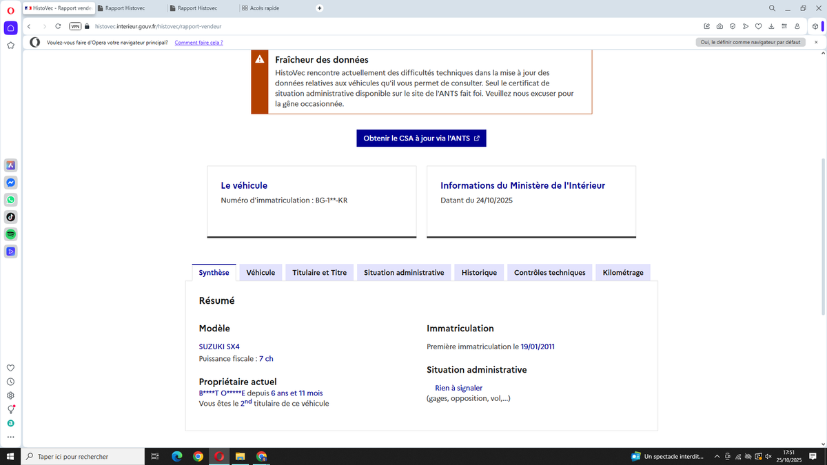
Task: Open the settings gear in sidebar
Action: pos(10,395)
